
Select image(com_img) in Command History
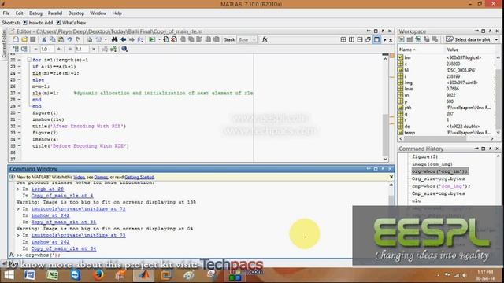pos(432,164)
